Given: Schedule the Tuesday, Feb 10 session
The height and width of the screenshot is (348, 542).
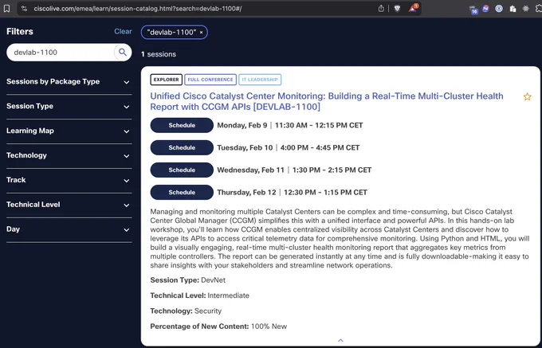Looking at the screenshot, I should pyautogui.click(x=182, y=148).
